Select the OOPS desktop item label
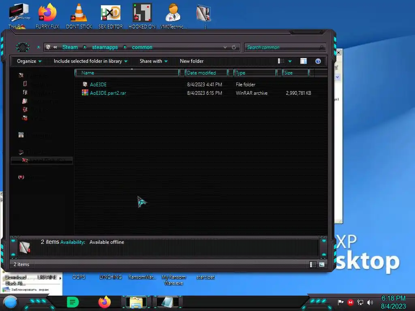The width and height of the screenshot is (415, 311). click(x=79, y=277)
